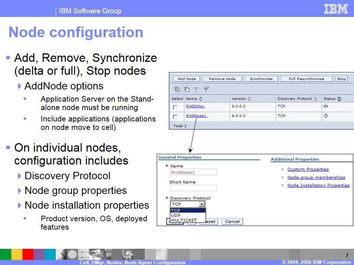Open the Custom Properties link
The image size is (354, 265).
point(308,169)
